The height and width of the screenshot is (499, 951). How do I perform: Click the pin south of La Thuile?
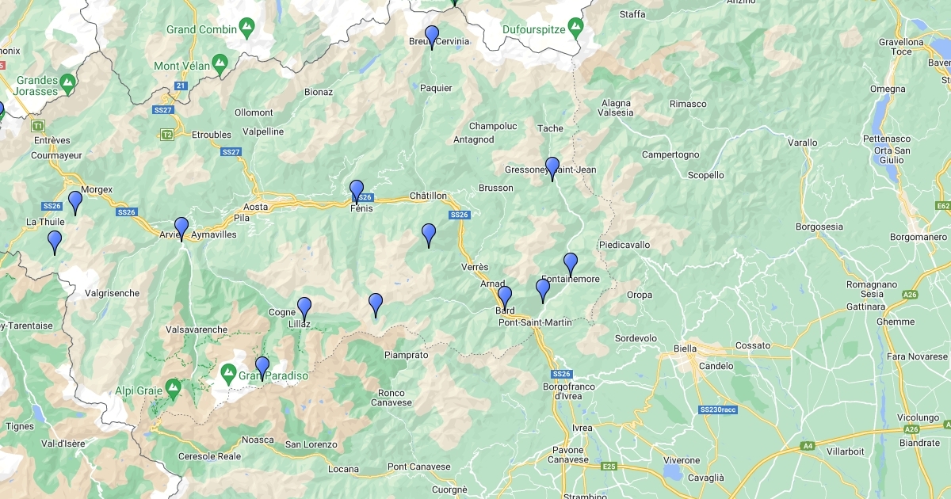(x=55, y=242)
